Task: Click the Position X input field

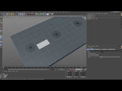Action: (69, 73)
